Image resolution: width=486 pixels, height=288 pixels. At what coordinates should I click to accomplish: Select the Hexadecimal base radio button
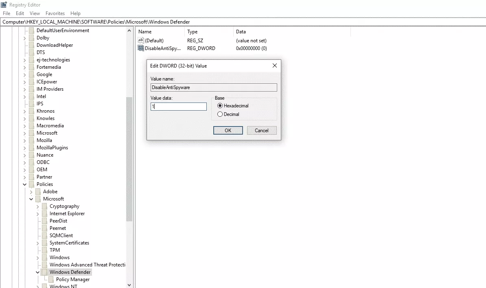[x=220, y=106]
